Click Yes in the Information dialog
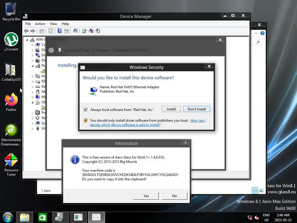The height and width of the screenshot is (223, 297). pyautogui.click(x=146, y=196)
